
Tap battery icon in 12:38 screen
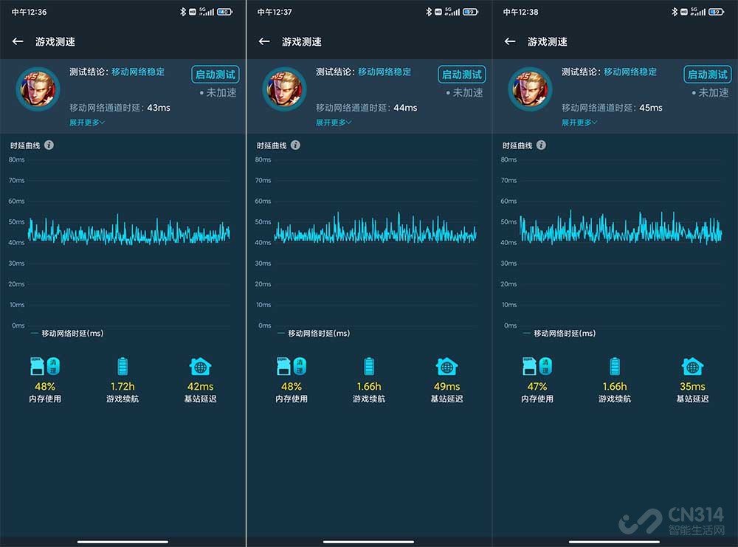coord(615,366)
